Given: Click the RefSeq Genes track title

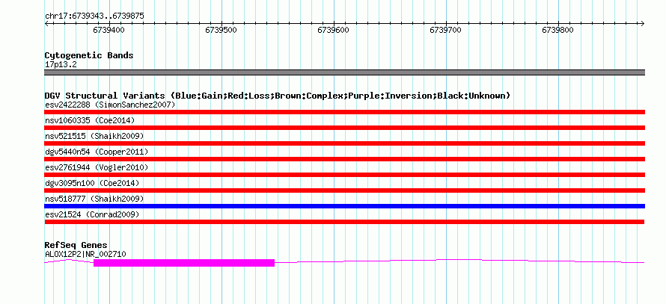Looking at the screenshot, I should point(76,246).
